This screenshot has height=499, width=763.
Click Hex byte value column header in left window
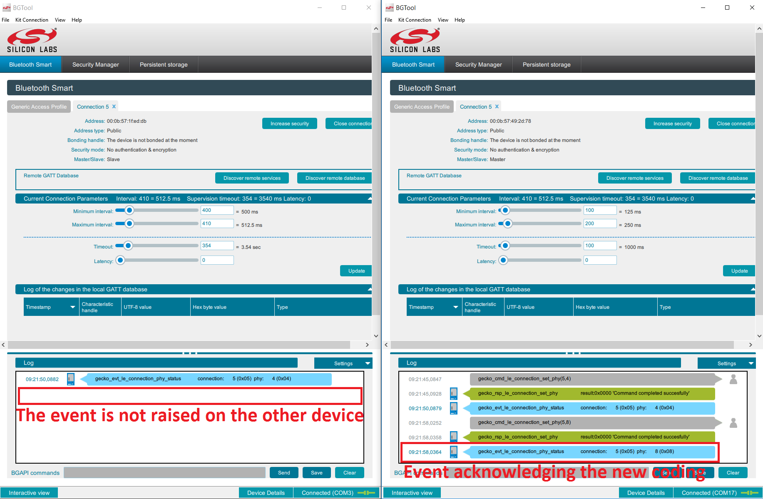coord(232,307)
